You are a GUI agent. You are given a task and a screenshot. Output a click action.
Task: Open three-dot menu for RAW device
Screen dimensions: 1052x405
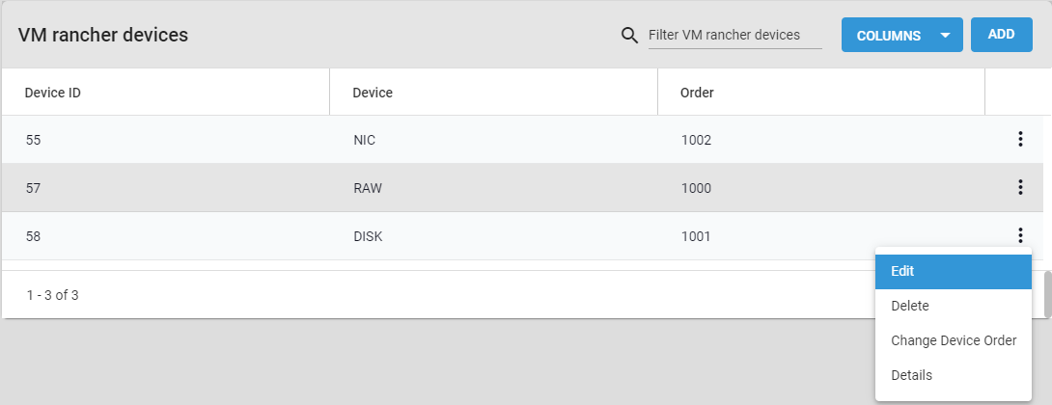click(1020, 188)
